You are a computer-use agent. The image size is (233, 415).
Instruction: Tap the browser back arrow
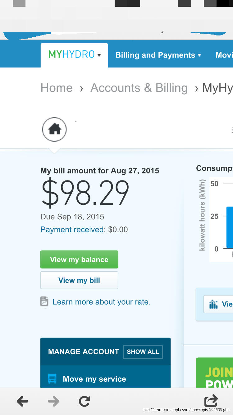[23, 401]
